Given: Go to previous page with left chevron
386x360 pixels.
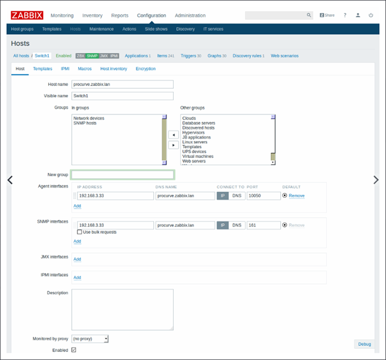Looking at the screenshot, I should (x=10, y=180).
